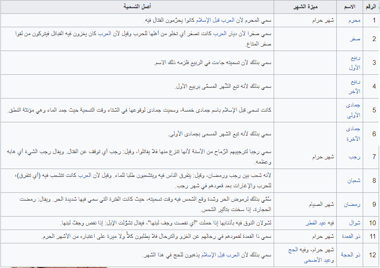Open the ذو القعدة month link

pos(353,236)
